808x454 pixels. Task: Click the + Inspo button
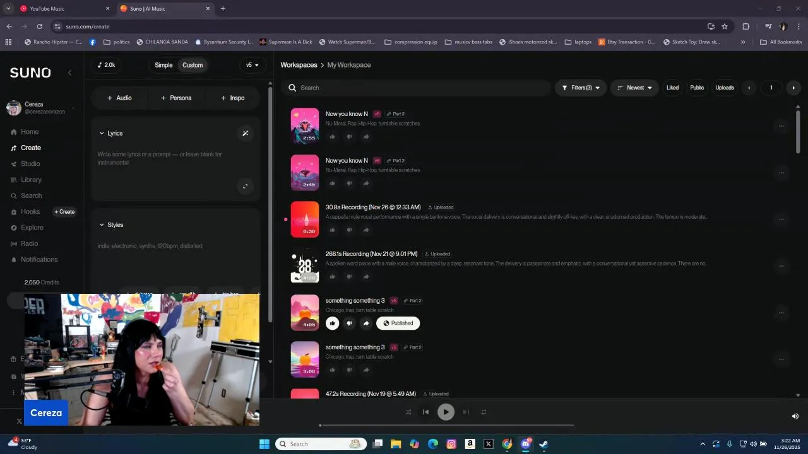(232, 98)
